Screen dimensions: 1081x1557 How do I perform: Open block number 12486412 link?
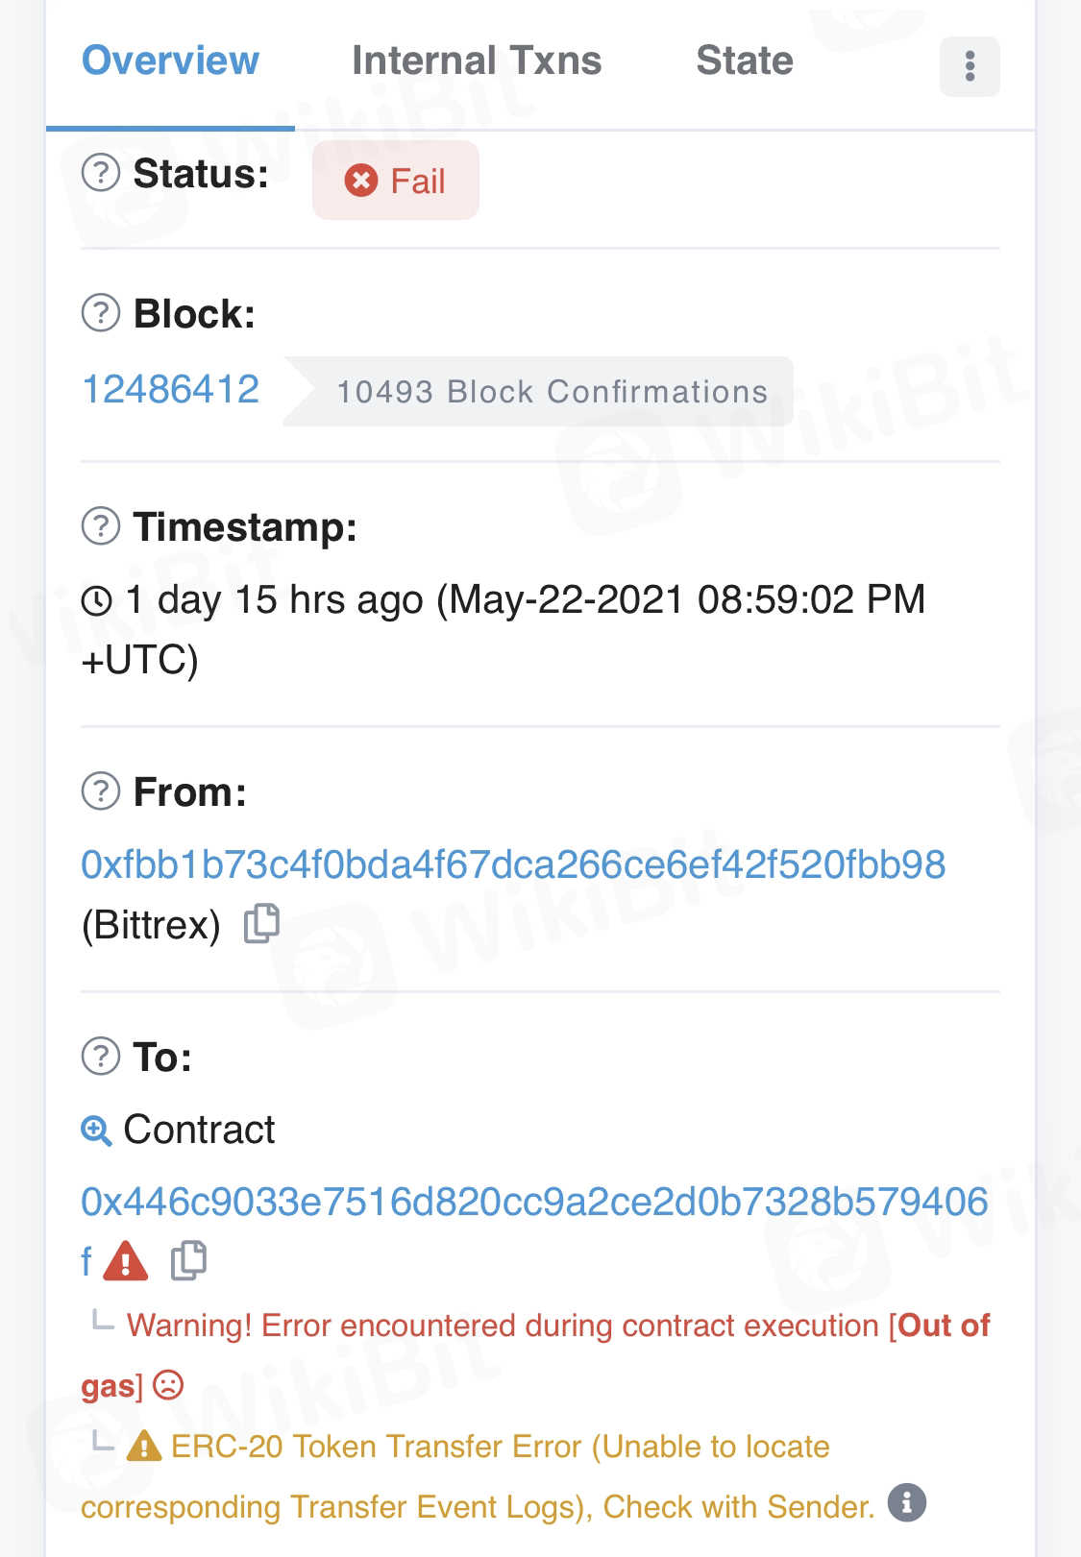[171, 390]
